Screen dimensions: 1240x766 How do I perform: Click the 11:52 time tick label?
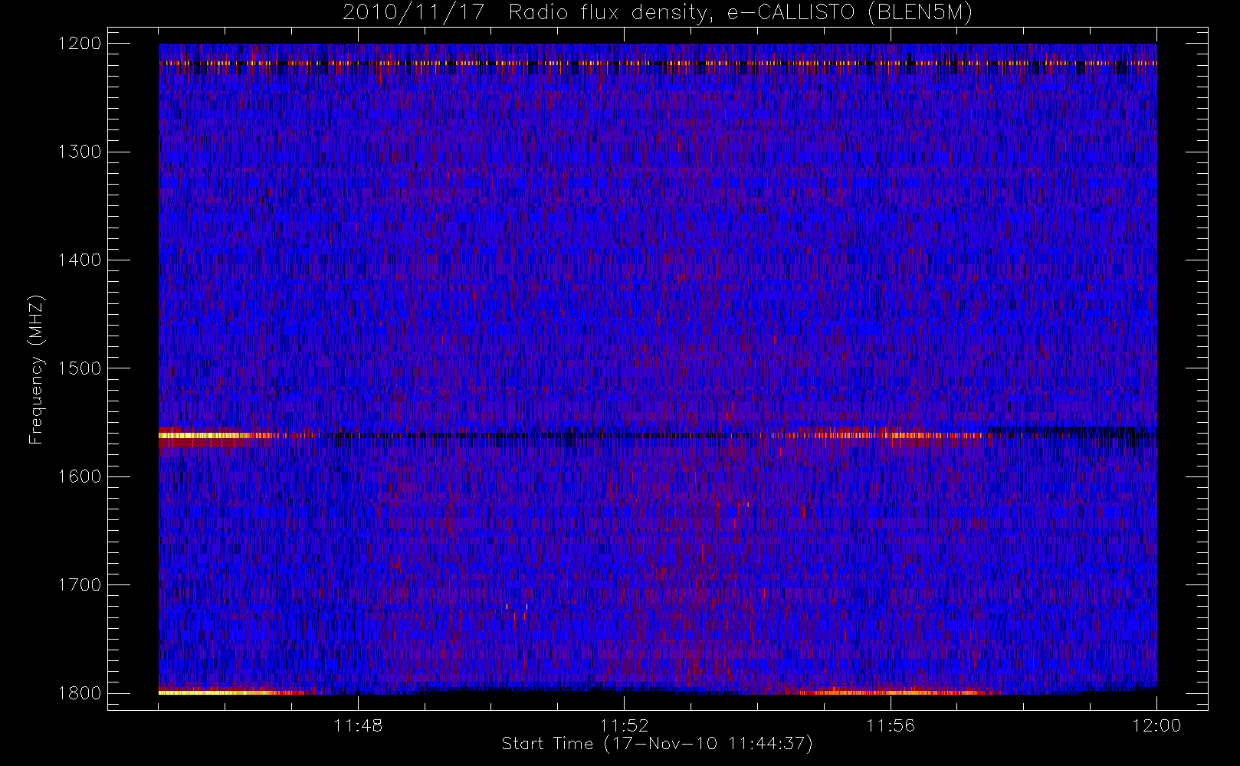(x=624, y=725)
